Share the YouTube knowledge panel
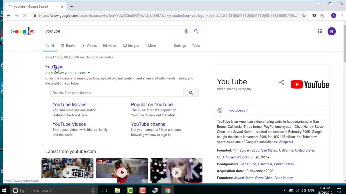Viewport: 346px width, 194px height. [x=282, y=82]
